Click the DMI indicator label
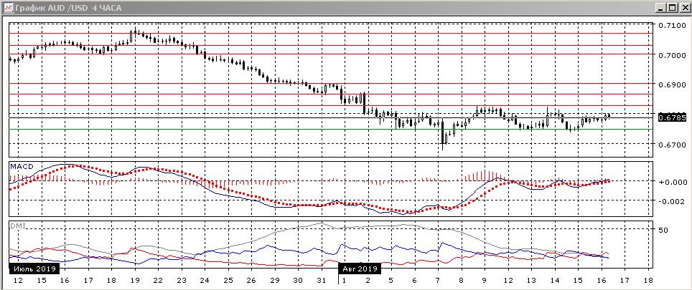Image resolution: width=692 pixels, height=290 pixels. 17,226
